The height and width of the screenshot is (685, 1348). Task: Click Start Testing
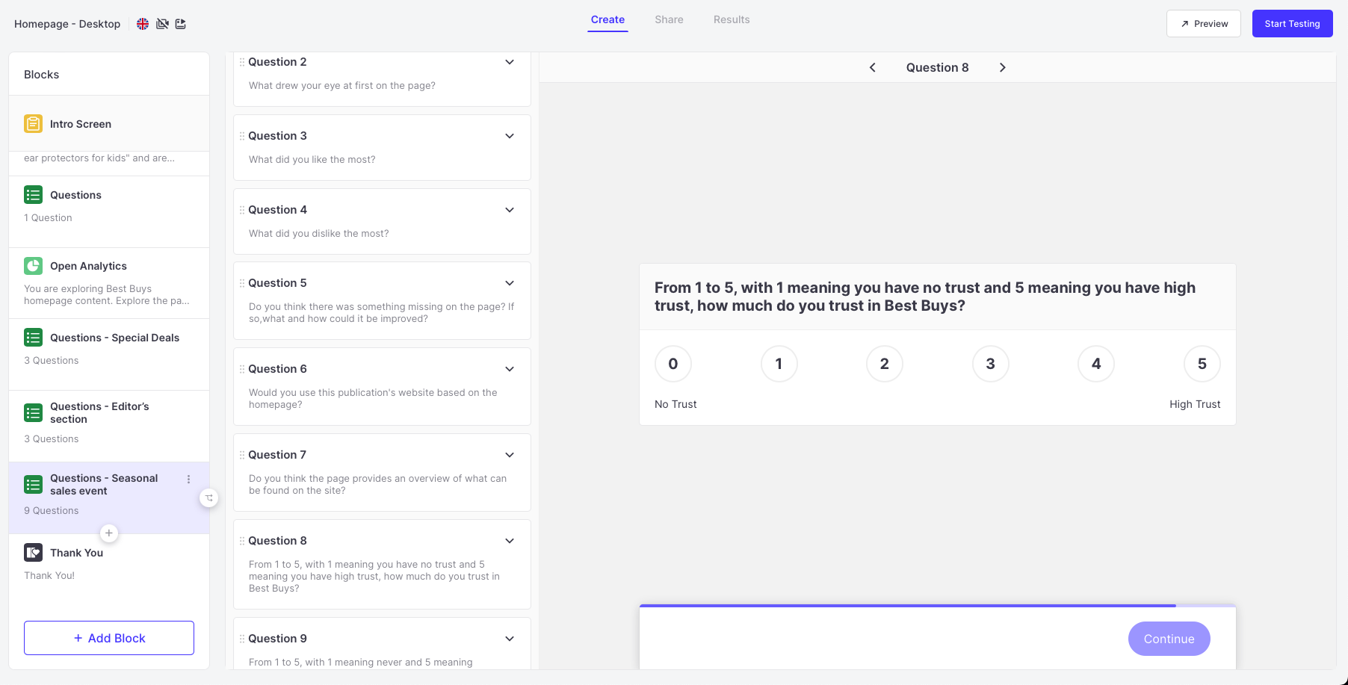(x=1293, y=24)
